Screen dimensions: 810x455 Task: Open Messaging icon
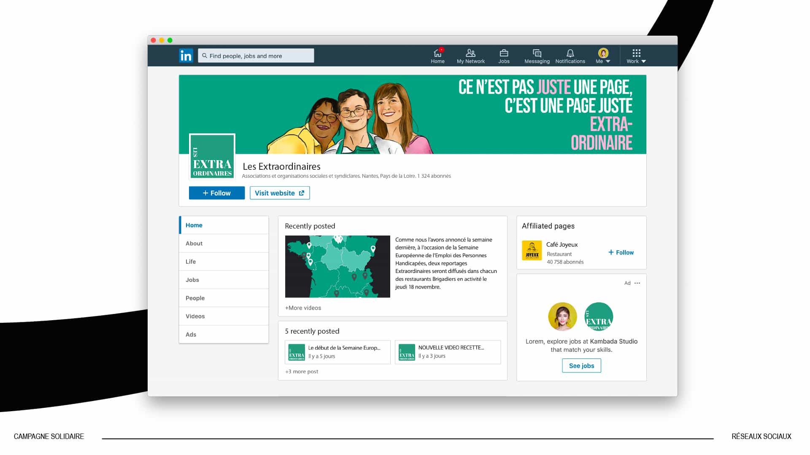point(537,56)
